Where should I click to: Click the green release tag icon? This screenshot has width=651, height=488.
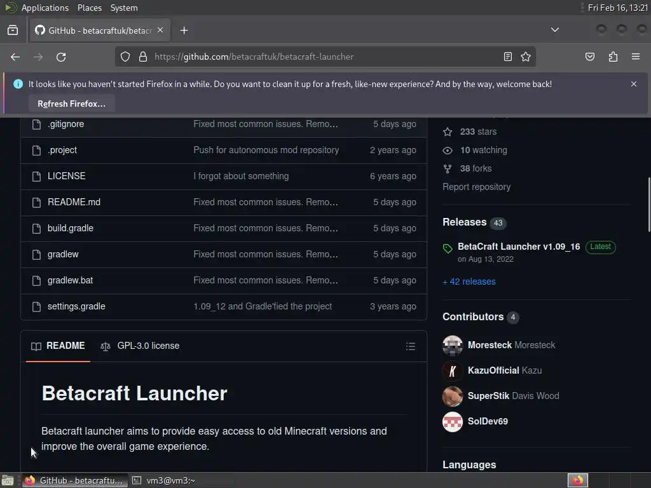(447, 248)
